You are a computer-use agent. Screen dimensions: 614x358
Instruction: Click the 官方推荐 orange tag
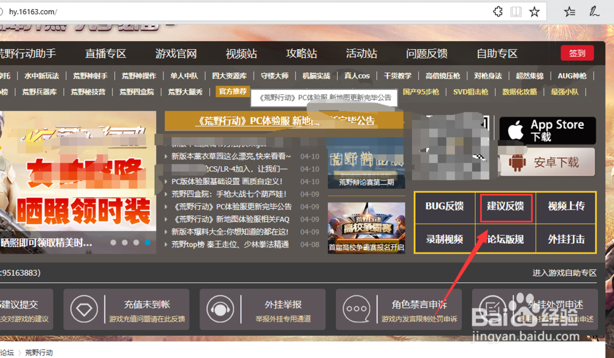[233, 91]
